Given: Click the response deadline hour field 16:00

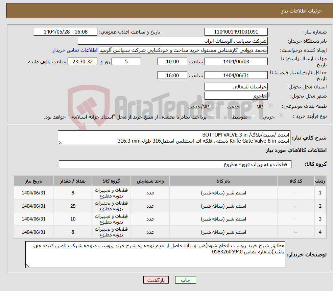Looking at the screenshot, I should [x=172, y=62].
